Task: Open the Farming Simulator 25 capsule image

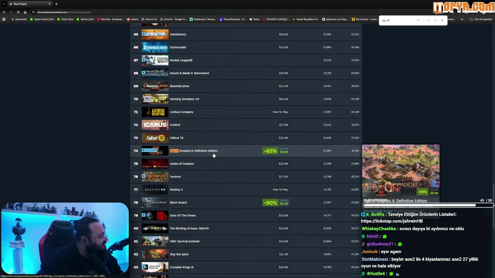Action: coord(155,99)
